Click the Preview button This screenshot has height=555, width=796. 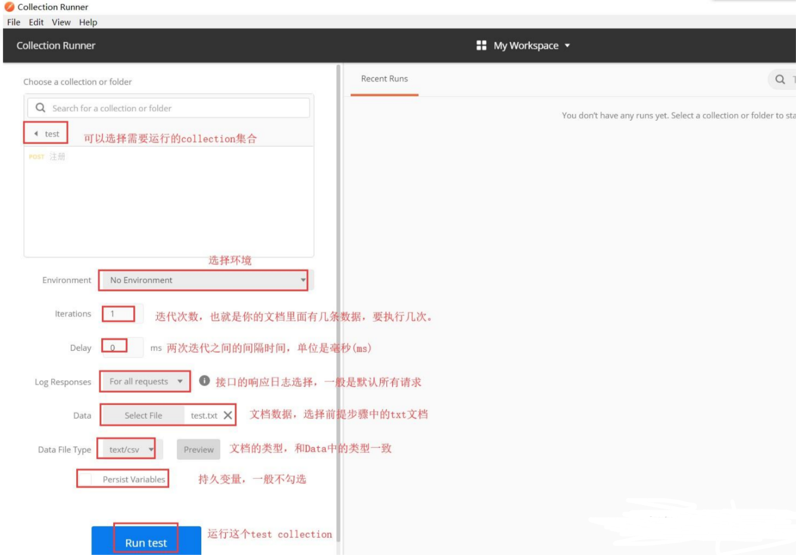199,450
